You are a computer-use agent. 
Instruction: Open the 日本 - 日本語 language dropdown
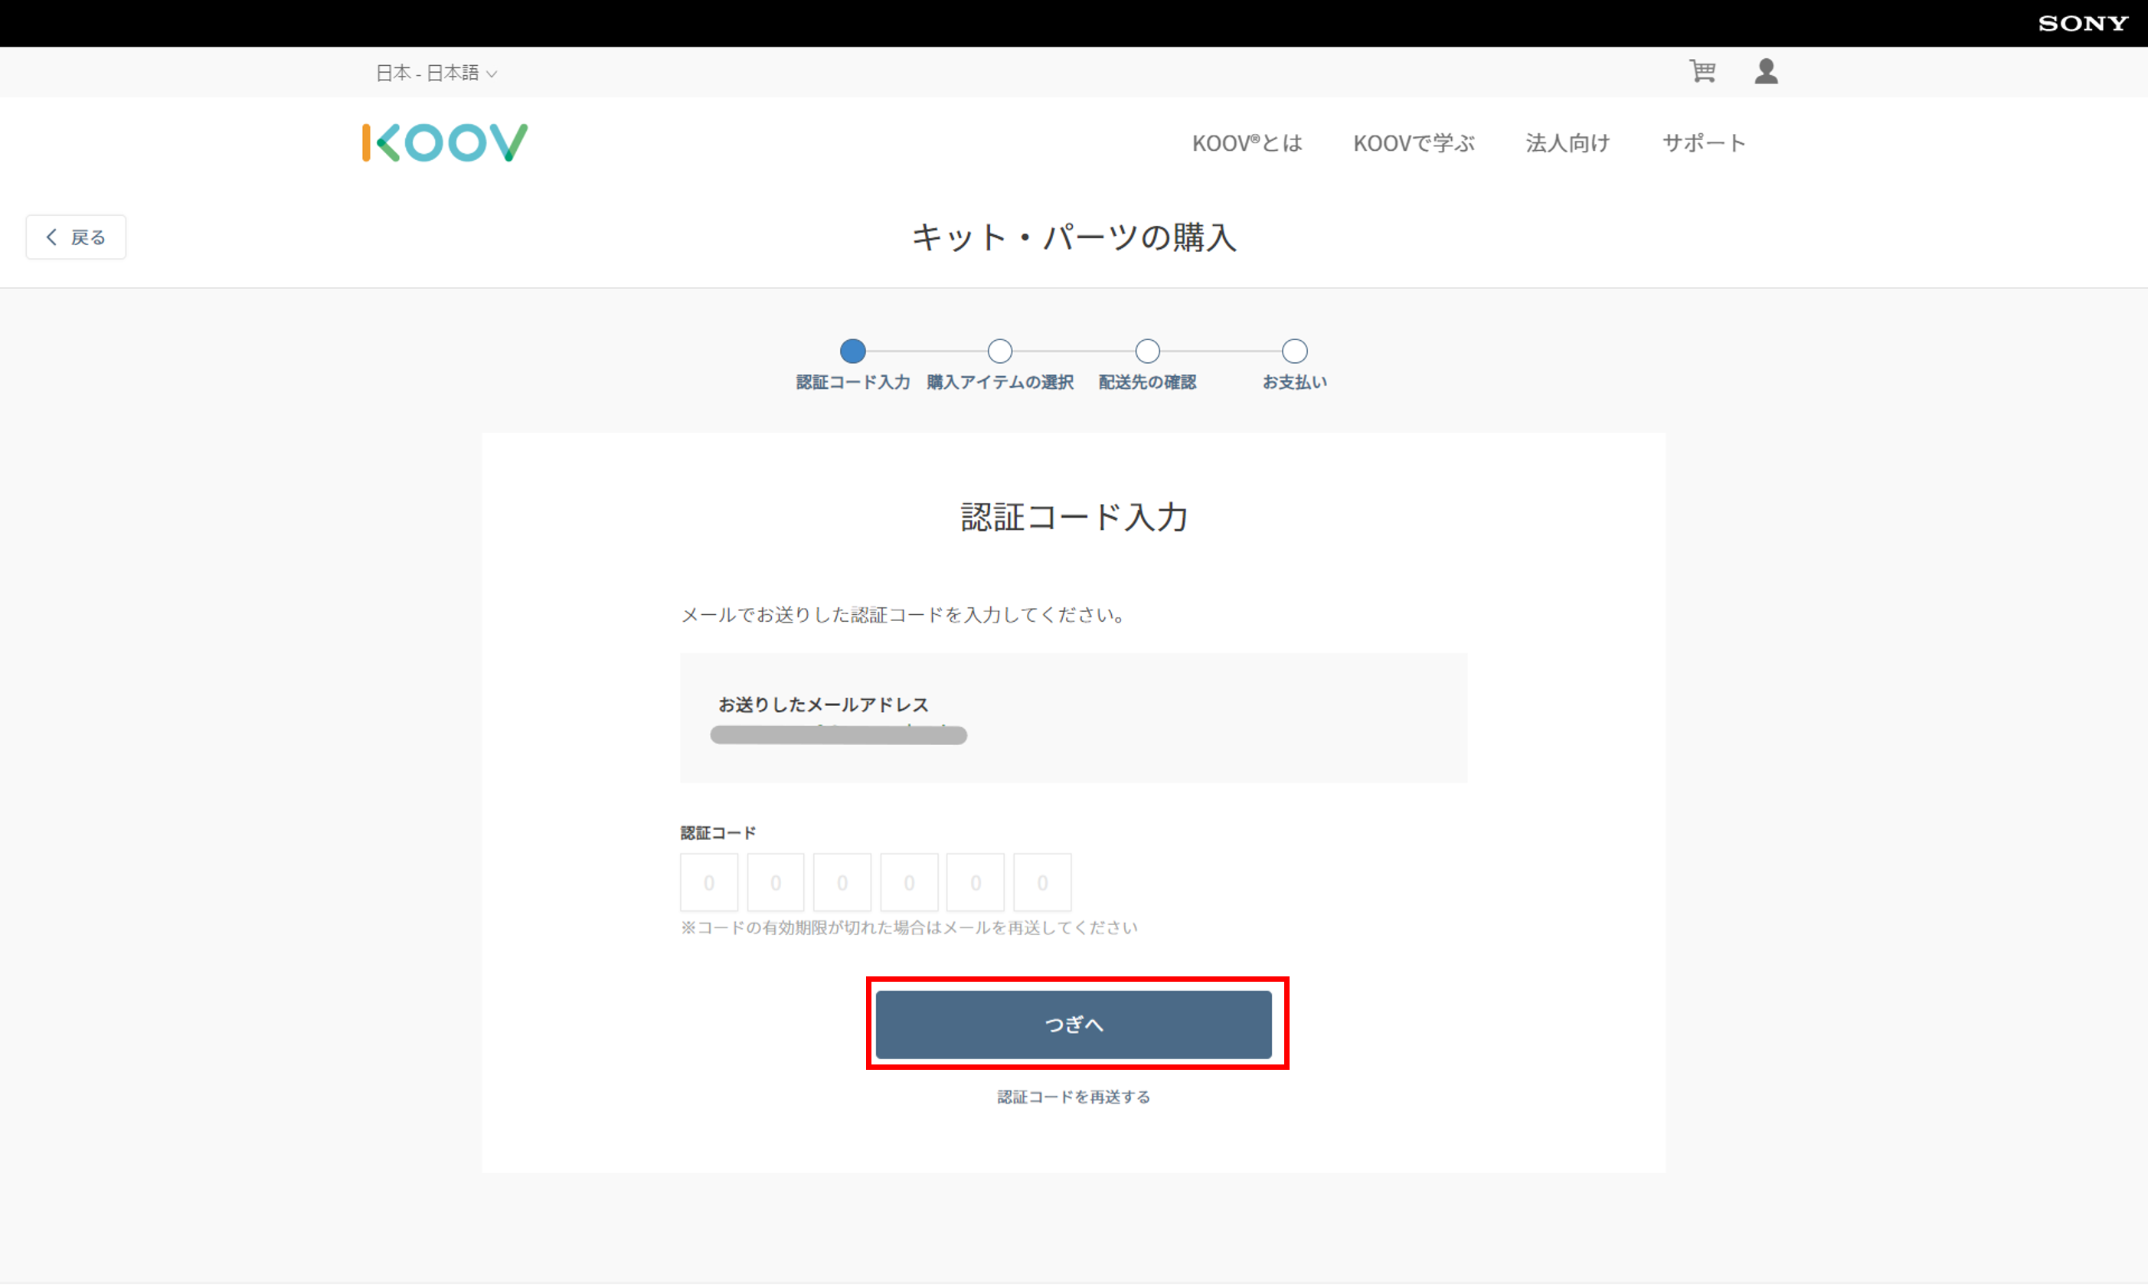(436, 73)
